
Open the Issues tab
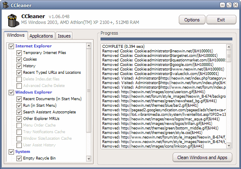[64, 36]
